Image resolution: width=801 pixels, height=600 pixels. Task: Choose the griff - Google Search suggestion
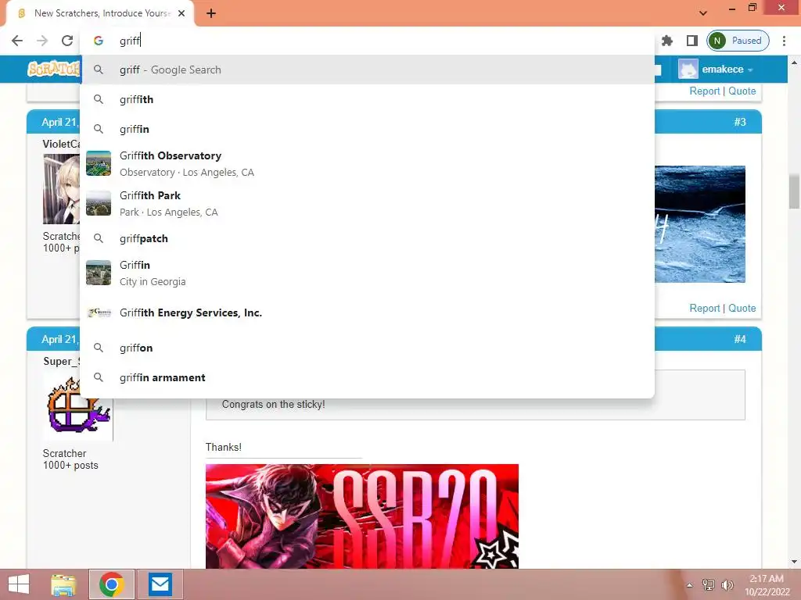(x=367, y=70)
